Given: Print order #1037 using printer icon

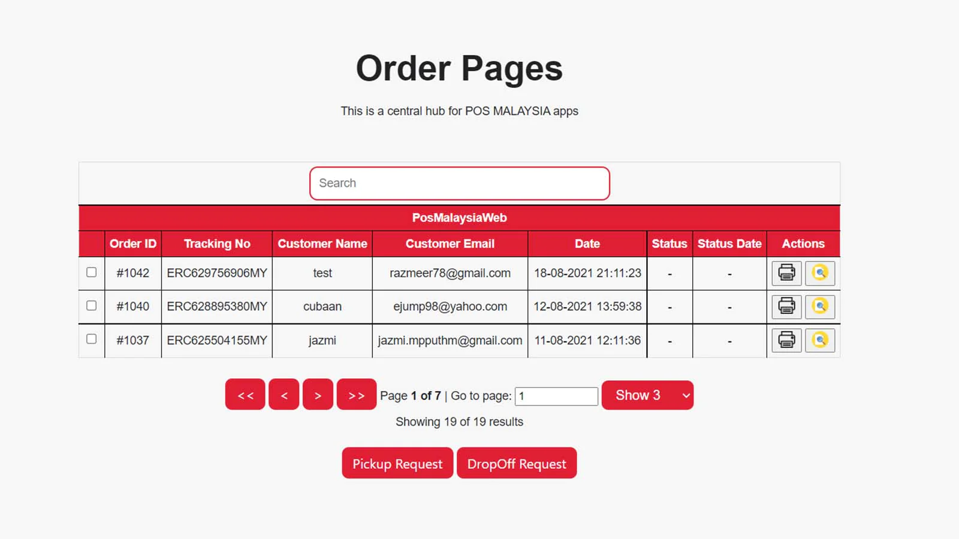Looking at the screenshot, I should coord(786,340).
